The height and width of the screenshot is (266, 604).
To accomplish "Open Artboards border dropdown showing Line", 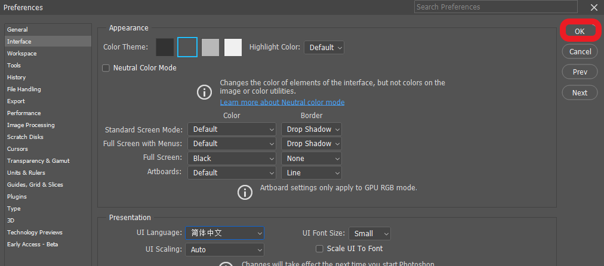I will 311,173.
